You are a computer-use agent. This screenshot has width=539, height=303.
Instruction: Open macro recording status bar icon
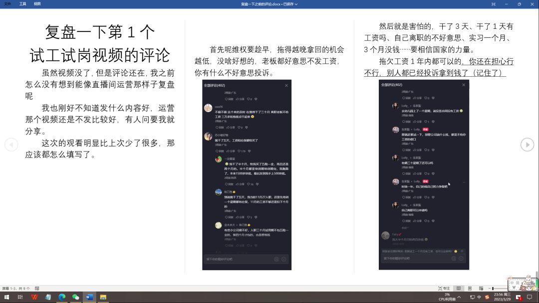click(37, 289)
